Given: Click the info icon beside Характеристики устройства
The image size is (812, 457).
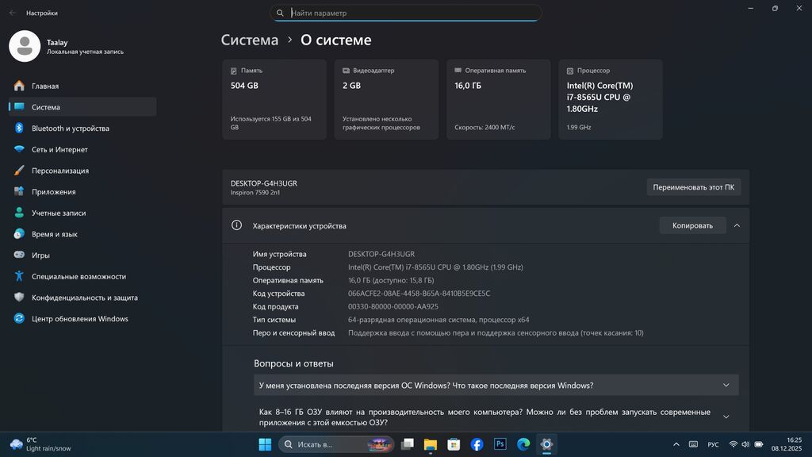Looking at the screenshot, I should (x=236, y=225).
